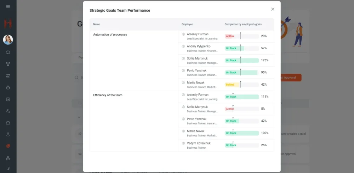Click the Employee column header
The image size is (354, 173).
187,24
